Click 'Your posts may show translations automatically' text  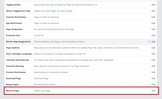[x=74, y=60]
